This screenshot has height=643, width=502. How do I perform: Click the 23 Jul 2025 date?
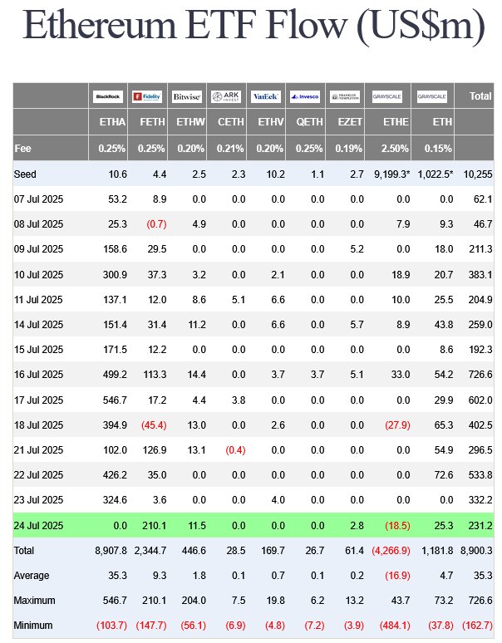coord(38,500)
